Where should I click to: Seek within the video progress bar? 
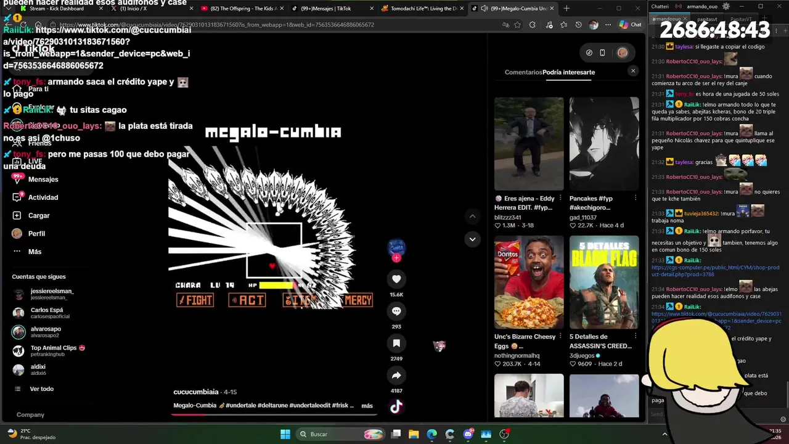pyautogui.click(x=274, y=414)
